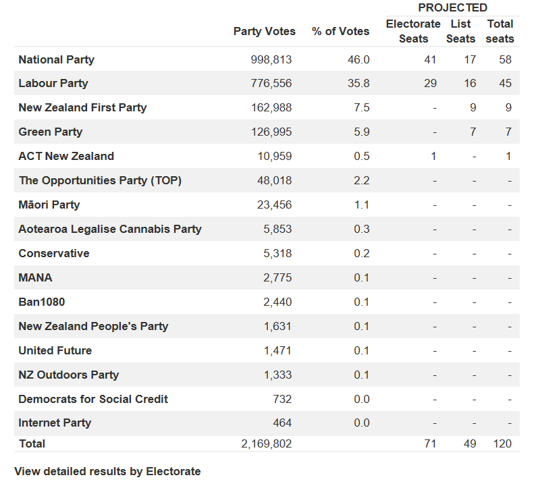Click the Ban1080 party name
536x486 pixels.
[42, 302]
